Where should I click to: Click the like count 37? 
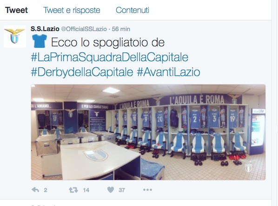(x=122, y=190)
